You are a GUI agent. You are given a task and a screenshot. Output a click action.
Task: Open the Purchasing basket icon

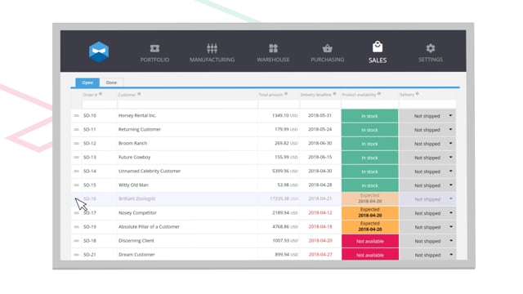pos(327,48)
